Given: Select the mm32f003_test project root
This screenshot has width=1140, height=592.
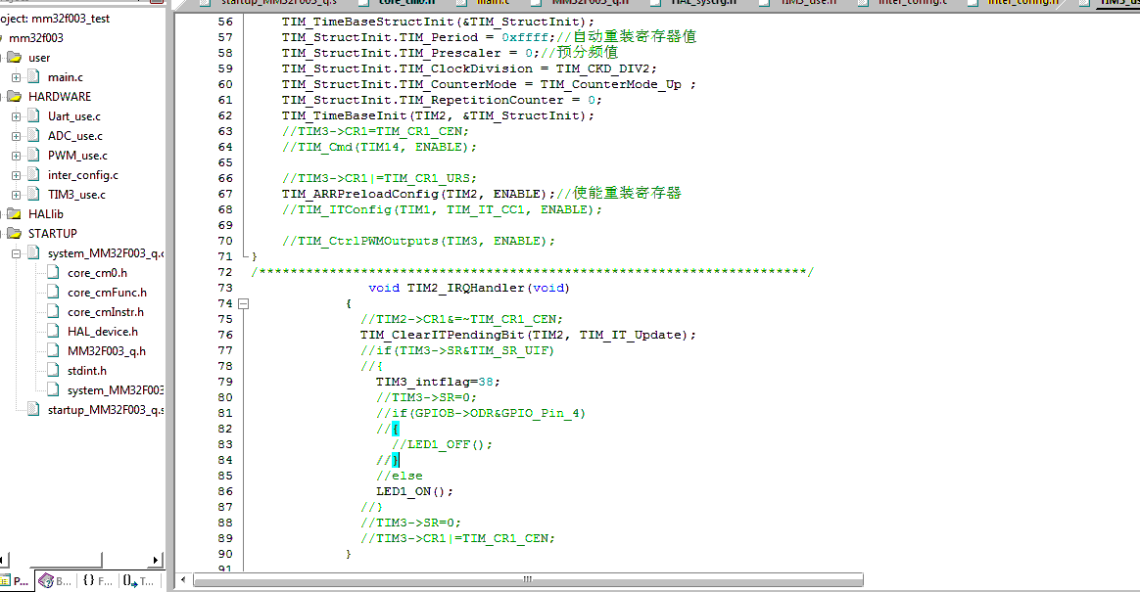Looking at the screenshot, I should [x=55, y=19].
